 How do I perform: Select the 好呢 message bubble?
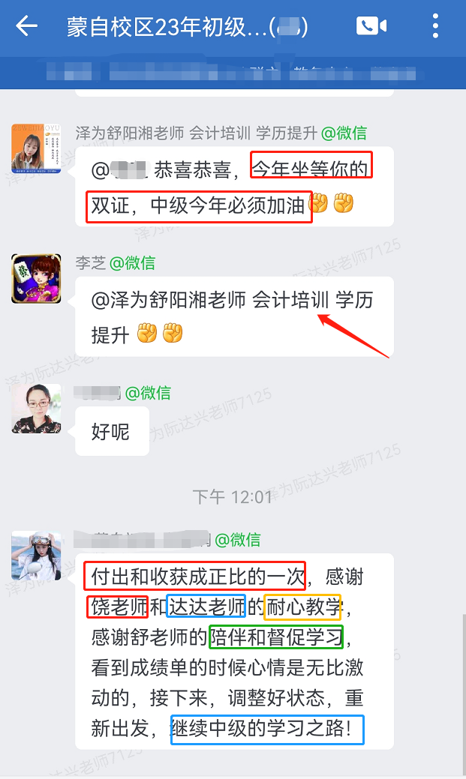pyautogui.click(x=112, y=431)
